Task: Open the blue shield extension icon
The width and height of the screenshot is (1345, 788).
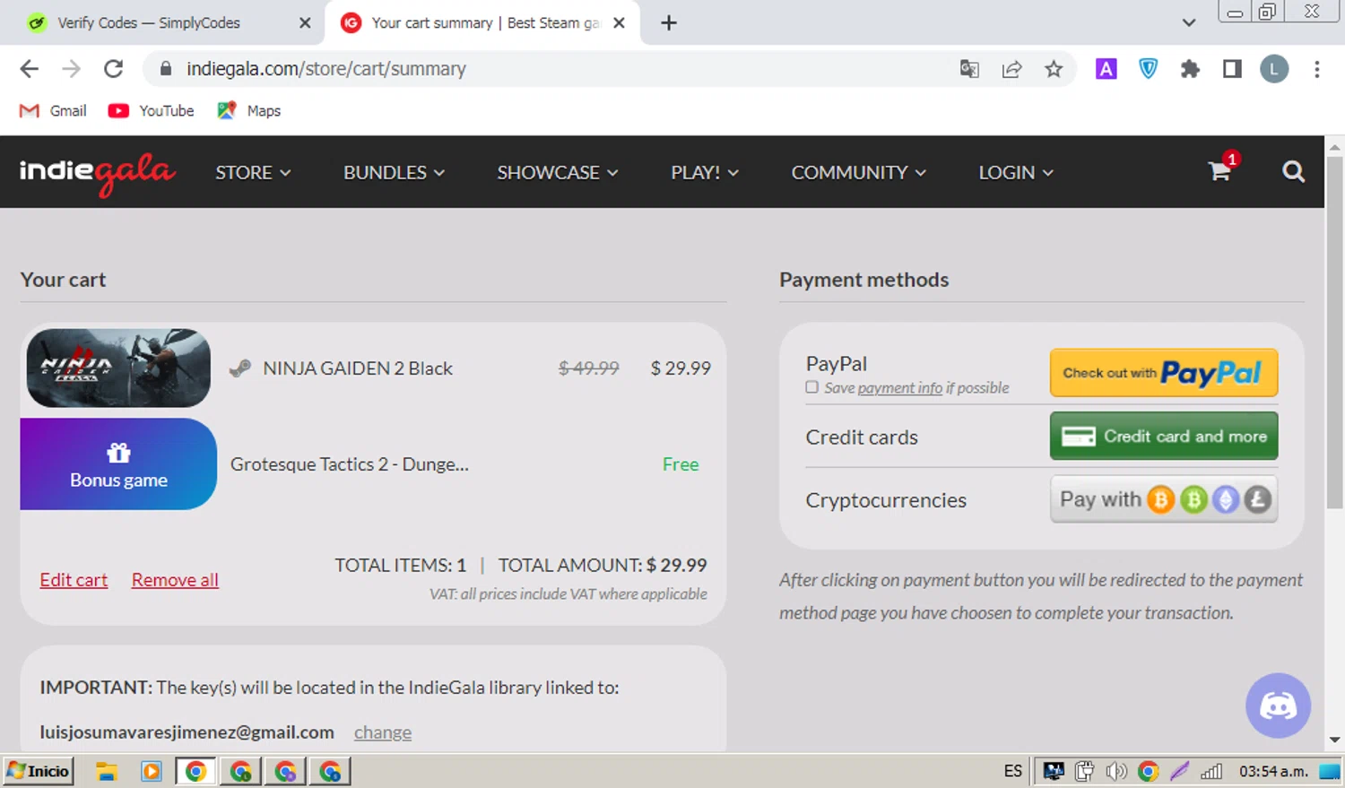Action: (x=1148, y=69)
